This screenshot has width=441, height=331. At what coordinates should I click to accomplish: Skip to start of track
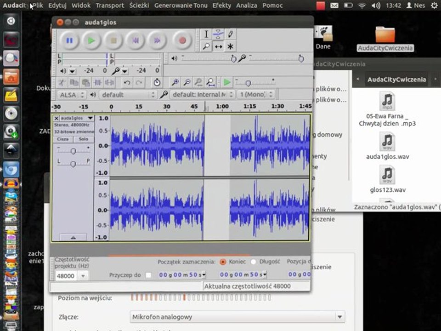point(135,40)
